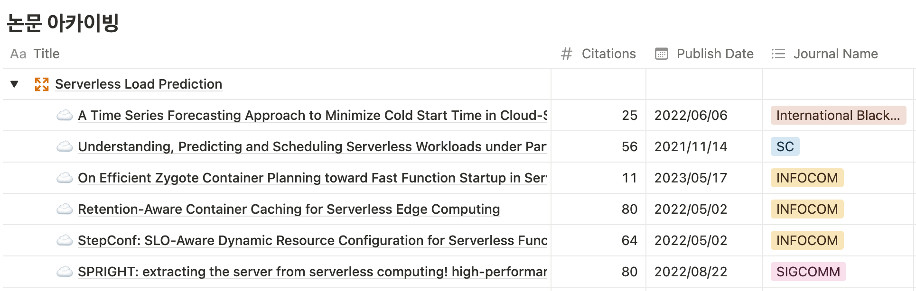Click the orange Serverless Load Prediction page icon
Viewport: 916px width, 291px height.
(x=42, y=84)
